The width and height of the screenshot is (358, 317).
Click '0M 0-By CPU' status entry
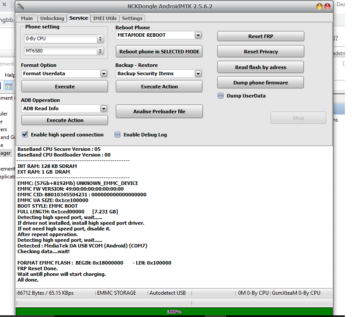click(253, 293)
